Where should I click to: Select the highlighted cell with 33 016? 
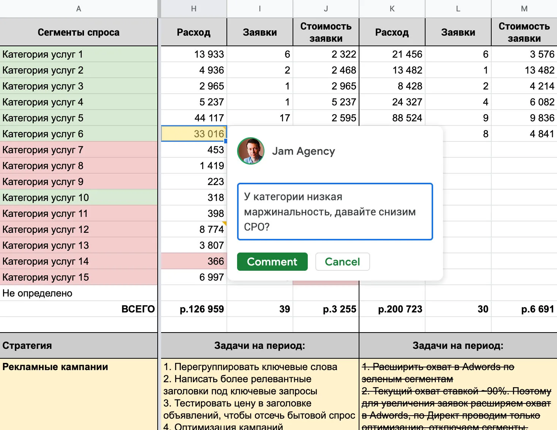click(194, 134)
